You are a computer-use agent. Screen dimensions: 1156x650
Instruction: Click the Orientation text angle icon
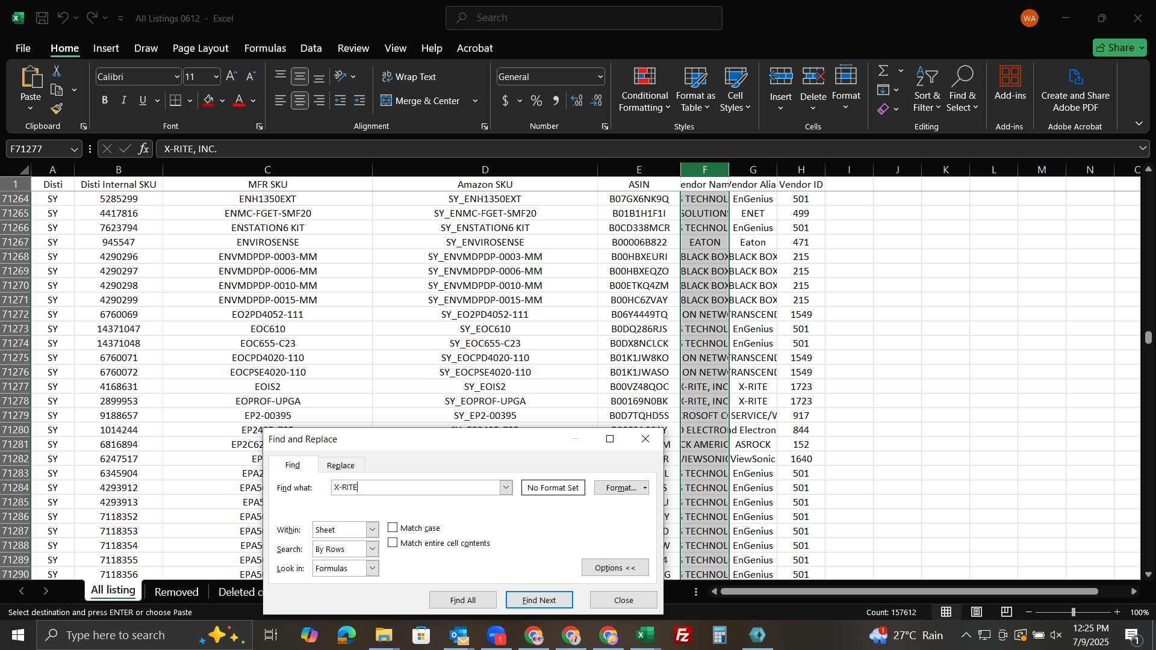340,76
